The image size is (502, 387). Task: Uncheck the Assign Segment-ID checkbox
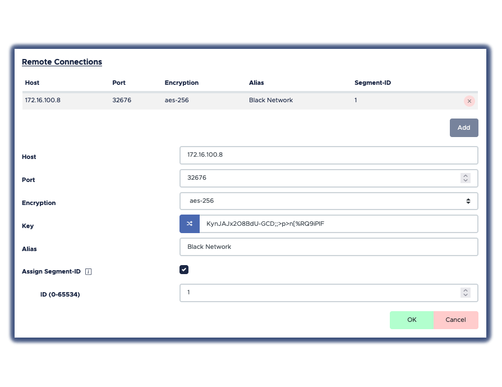pos(184,270)
